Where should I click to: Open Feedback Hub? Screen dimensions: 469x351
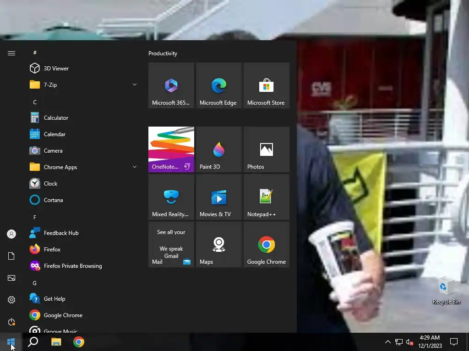coord(84,233)
